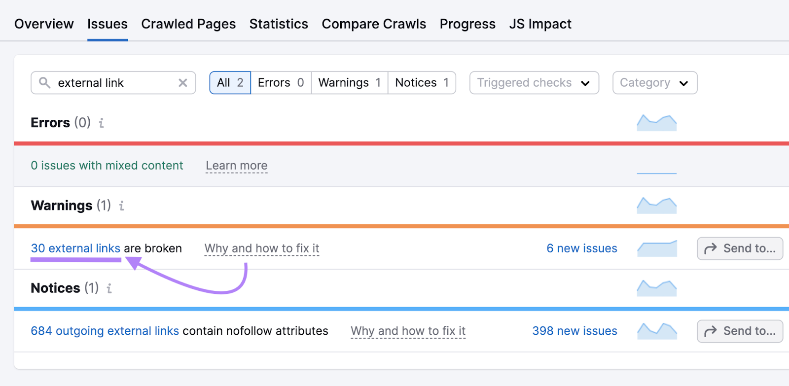Expand the Triggered checks dropdown
Screen dimensions: 789x386
click(534, 83)
